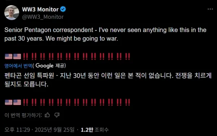Click the phrase 'We might be going to war'
The width and height of the screenshot is (217, 136).
click(82, 39)
